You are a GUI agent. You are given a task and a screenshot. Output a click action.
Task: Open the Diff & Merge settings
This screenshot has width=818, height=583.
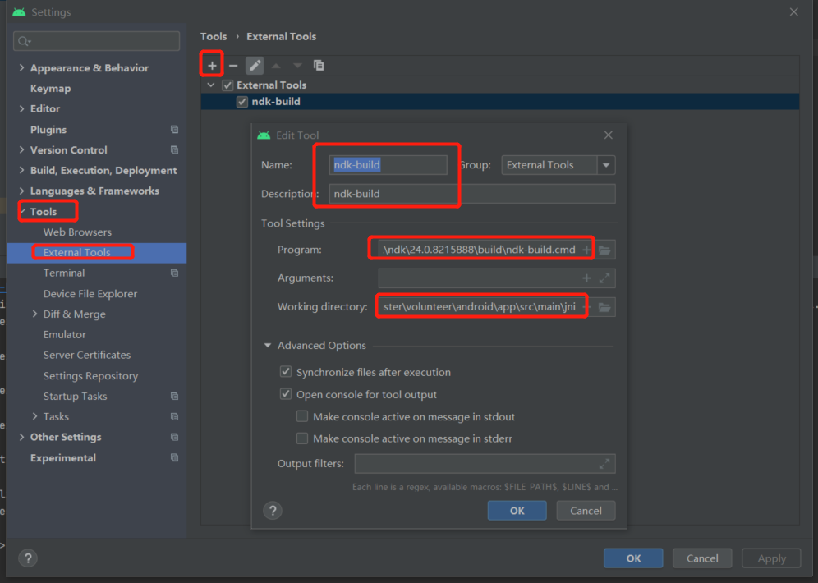click(72, 314)
